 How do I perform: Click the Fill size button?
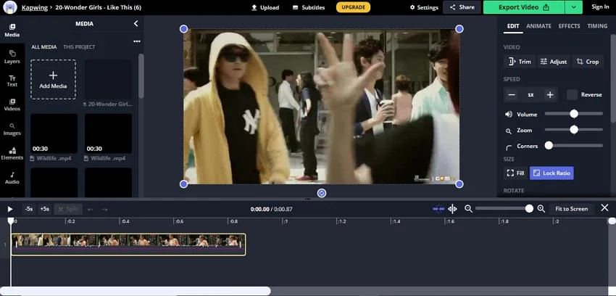515,173
